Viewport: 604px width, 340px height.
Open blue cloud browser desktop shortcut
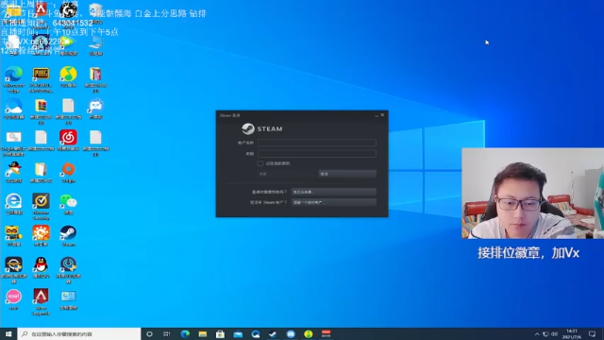click(x=14, y=109)
